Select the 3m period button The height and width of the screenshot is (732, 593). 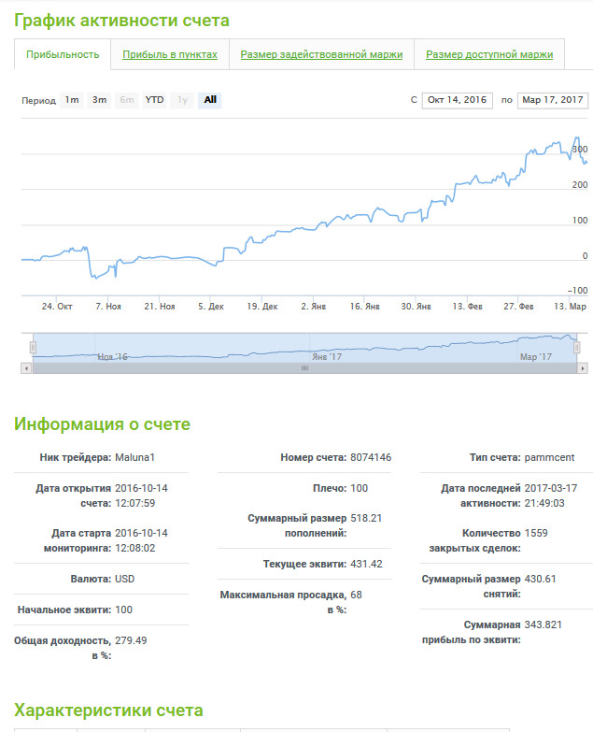coord(99,100)
